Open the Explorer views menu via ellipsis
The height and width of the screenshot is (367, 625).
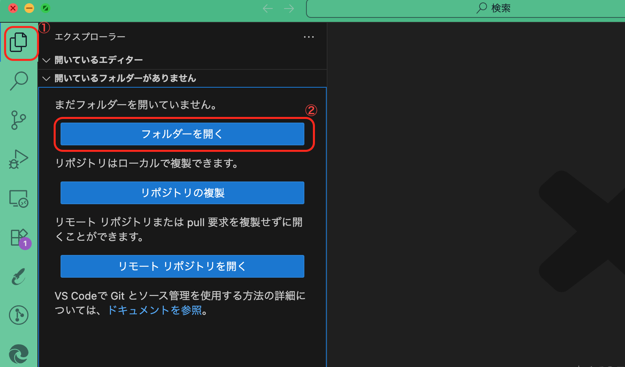(x=309, y=37)
